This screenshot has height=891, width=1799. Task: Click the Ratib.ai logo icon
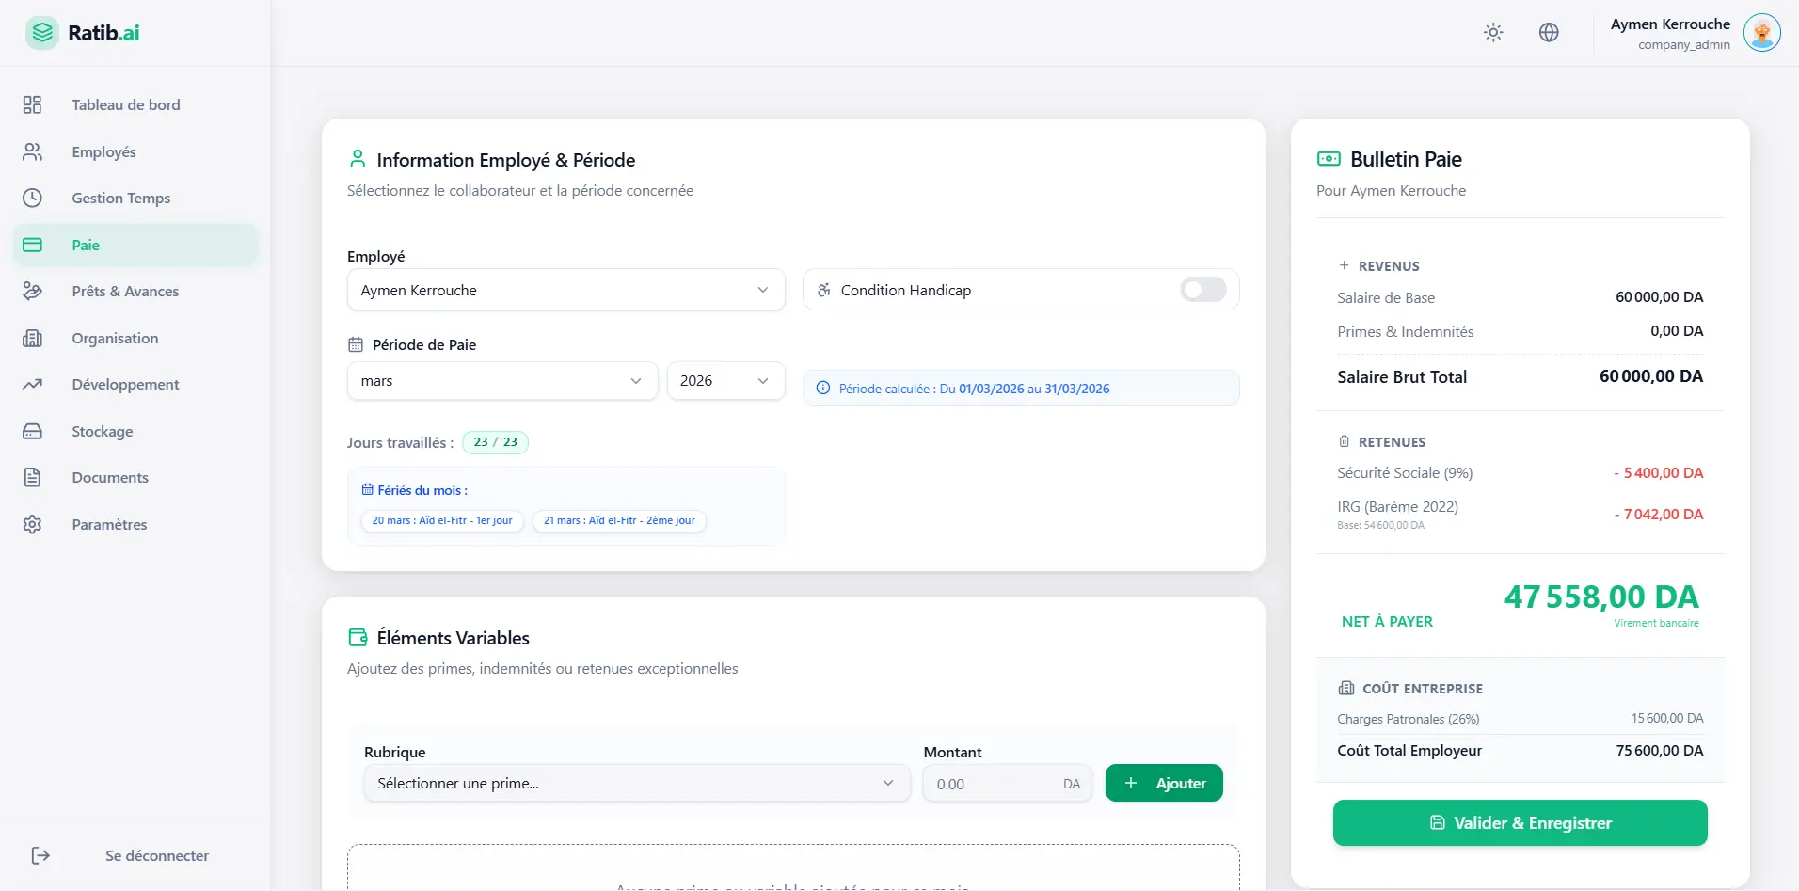coord(42,33)
